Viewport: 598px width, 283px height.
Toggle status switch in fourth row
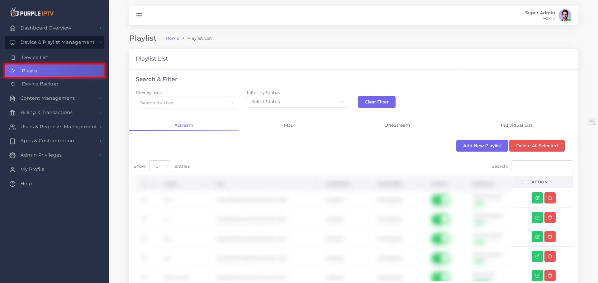pos(440,258)
